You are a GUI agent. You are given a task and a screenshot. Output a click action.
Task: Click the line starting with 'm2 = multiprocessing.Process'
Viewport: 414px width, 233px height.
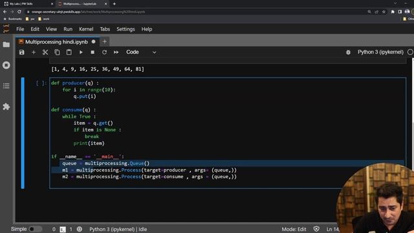tap(149, 177)
